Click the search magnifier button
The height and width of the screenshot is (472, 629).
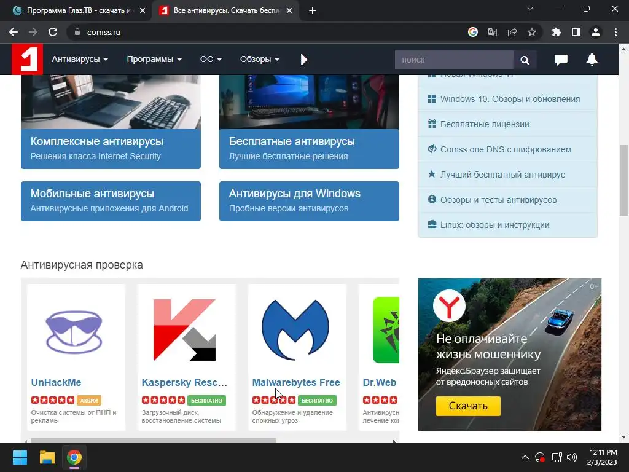pyautogui.click(x=525, y=60)
